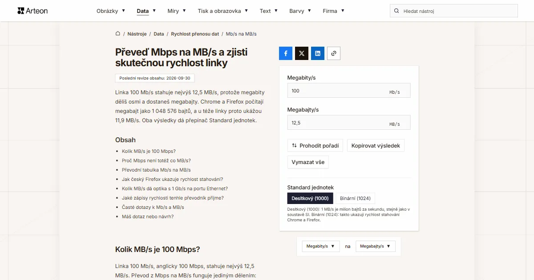Click the Arteon logo

[x=32, y=11]
